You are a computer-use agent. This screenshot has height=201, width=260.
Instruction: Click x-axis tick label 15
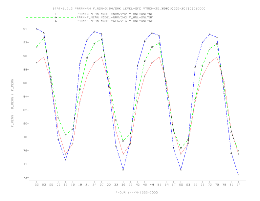click(73, 185)
